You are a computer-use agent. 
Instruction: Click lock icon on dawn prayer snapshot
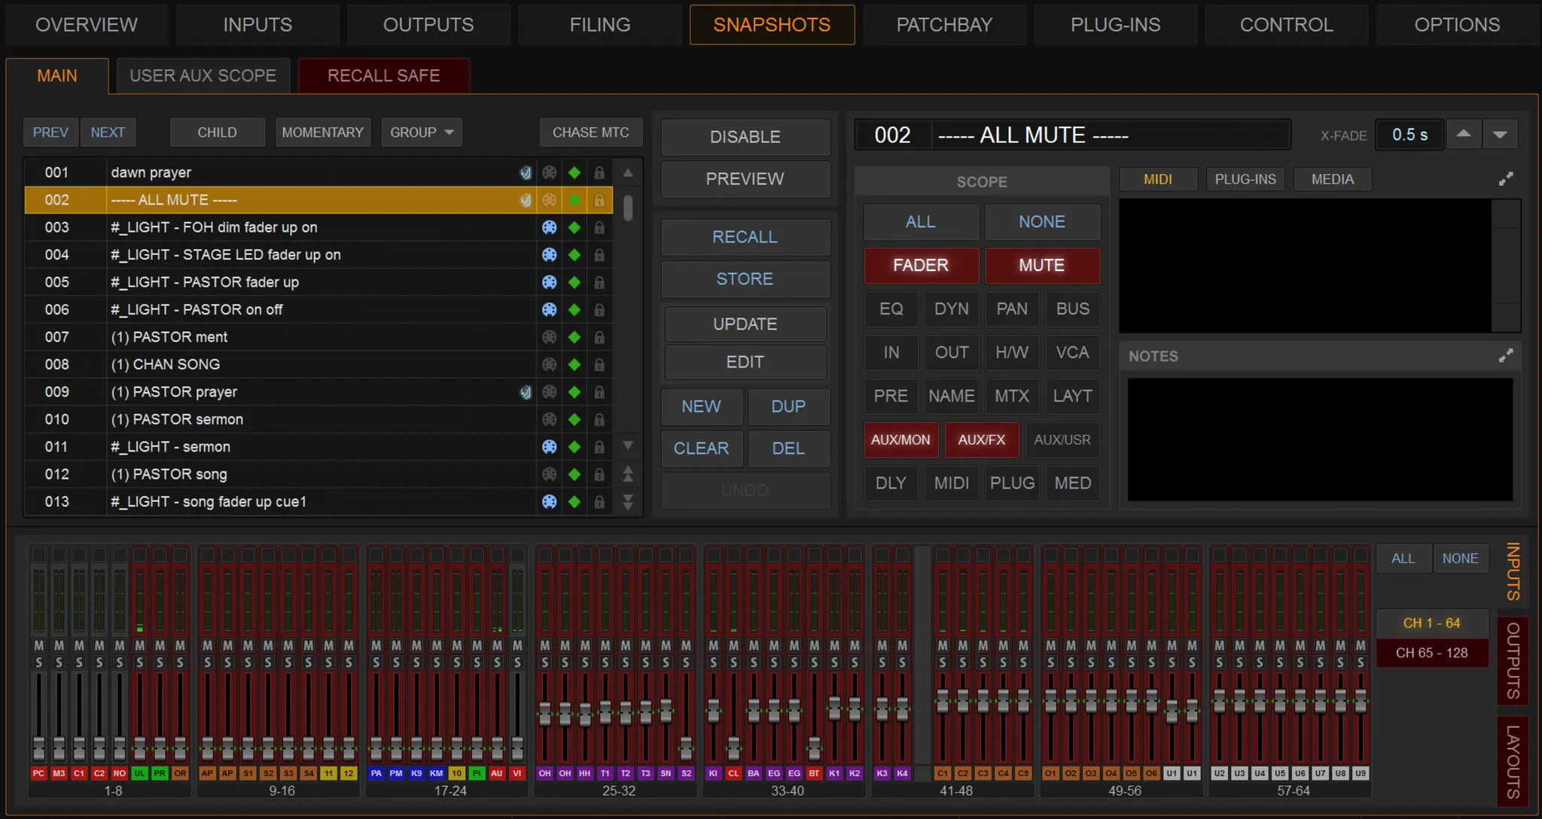pos(599,172)
